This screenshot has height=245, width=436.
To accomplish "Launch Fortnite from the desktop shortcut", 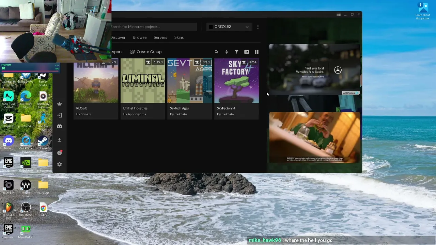I will point(9,231).
